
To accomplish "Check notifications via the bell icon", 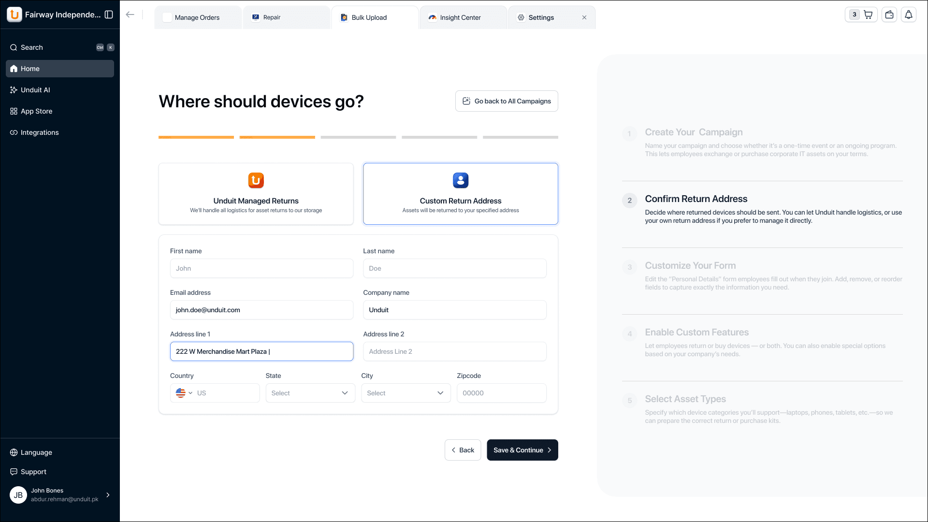I will point(909,14).
